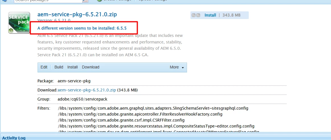
Task: Select the CSRFFilter.config filter path
Action: (x=121, y=120)
